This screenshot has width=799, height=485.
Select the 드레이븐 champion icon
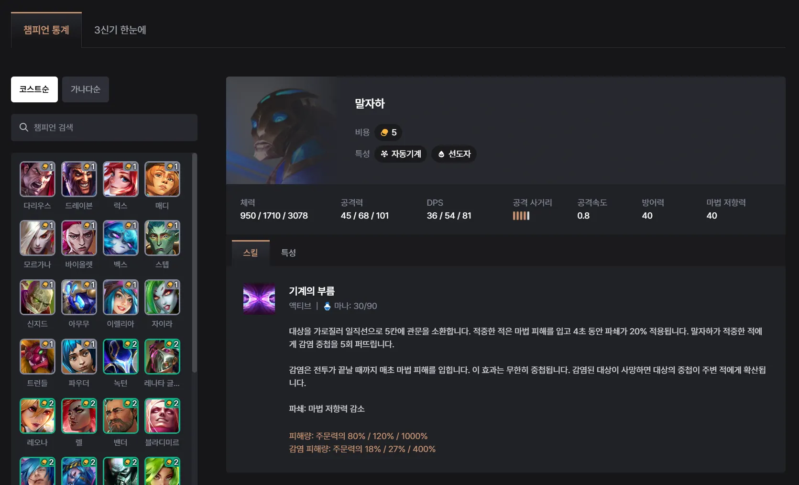pyautogui.click(x=79, y=179)
